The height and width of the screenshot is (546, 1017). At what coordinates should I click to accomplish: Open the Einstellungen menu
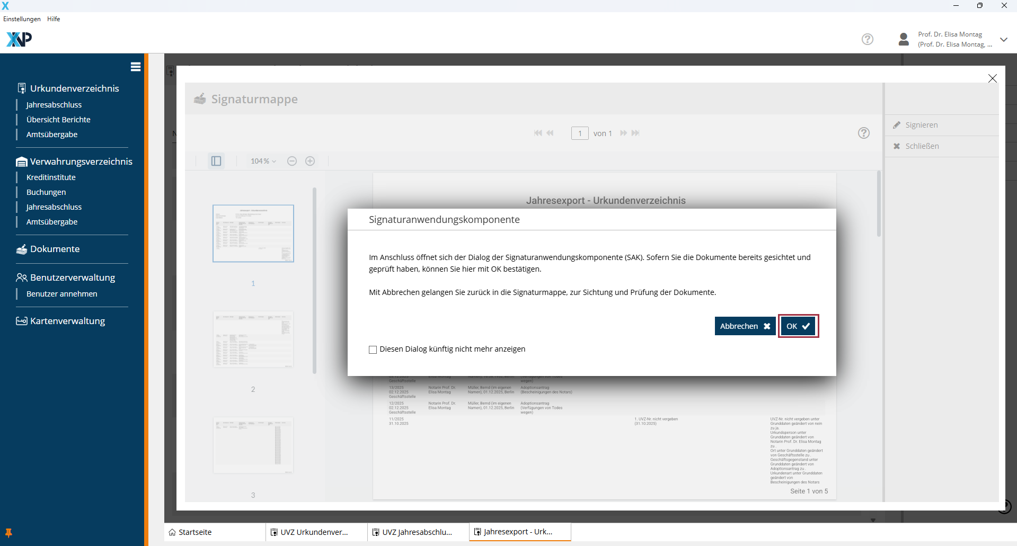tap(22, 19)
